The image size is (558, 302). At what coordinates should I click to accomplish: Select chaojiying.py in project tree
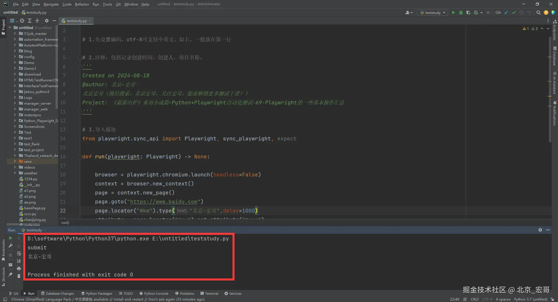[x=35, y=219]
